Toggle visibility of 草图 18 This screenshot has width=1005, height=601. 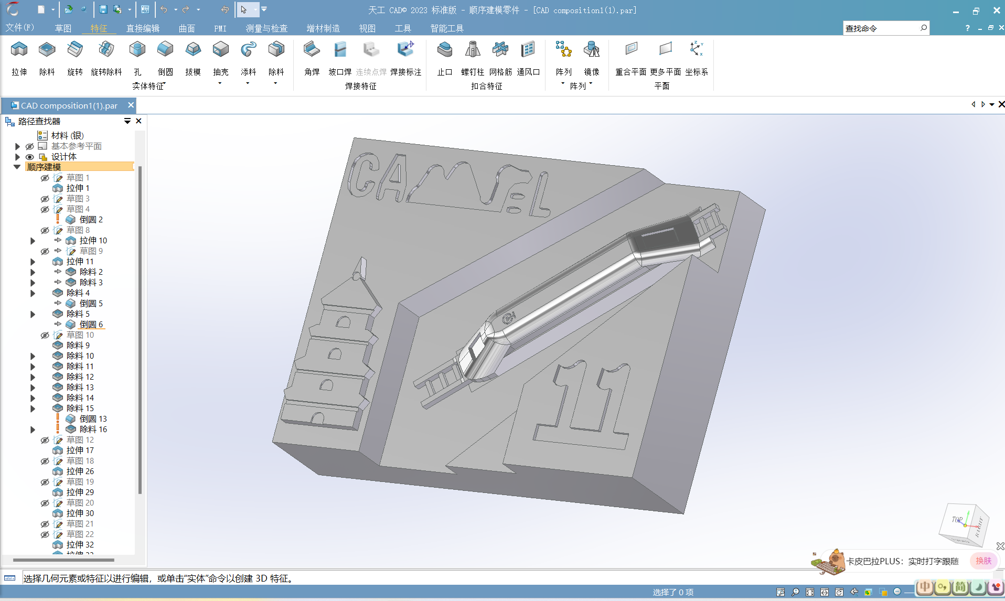click(45, 461)
